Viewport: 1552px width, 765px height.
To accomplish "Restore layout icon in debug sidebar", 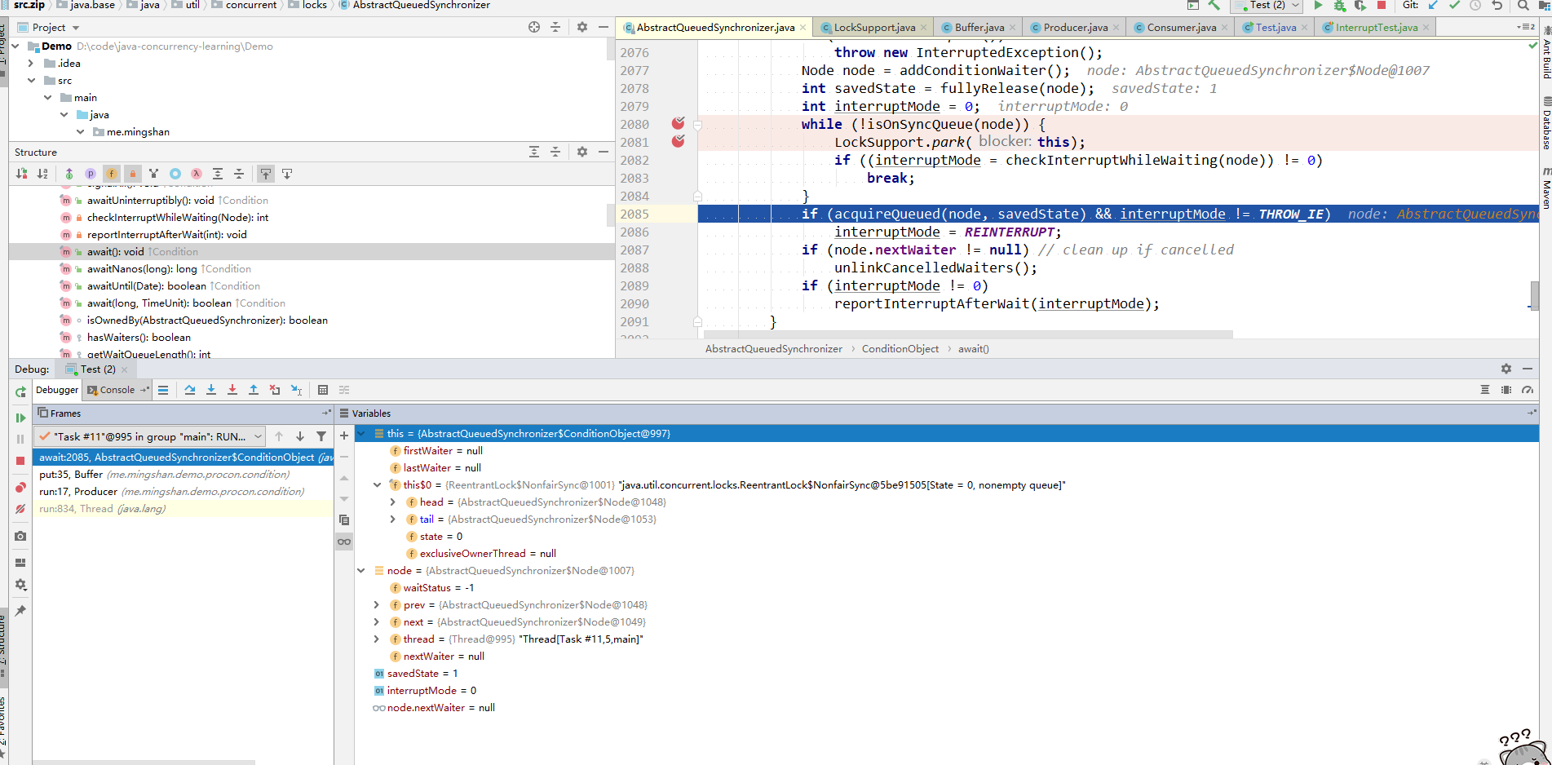I will [20, 563].
